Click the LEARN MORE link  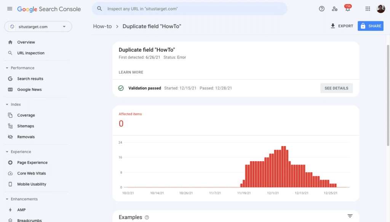point(131,72)
